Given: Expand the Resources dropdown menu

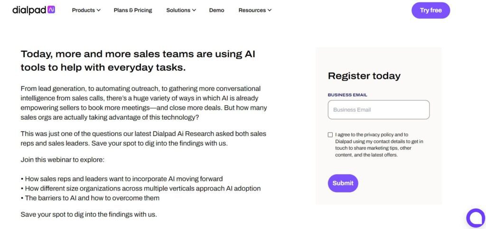Looking at the screenshot, I should click(255, 10).
